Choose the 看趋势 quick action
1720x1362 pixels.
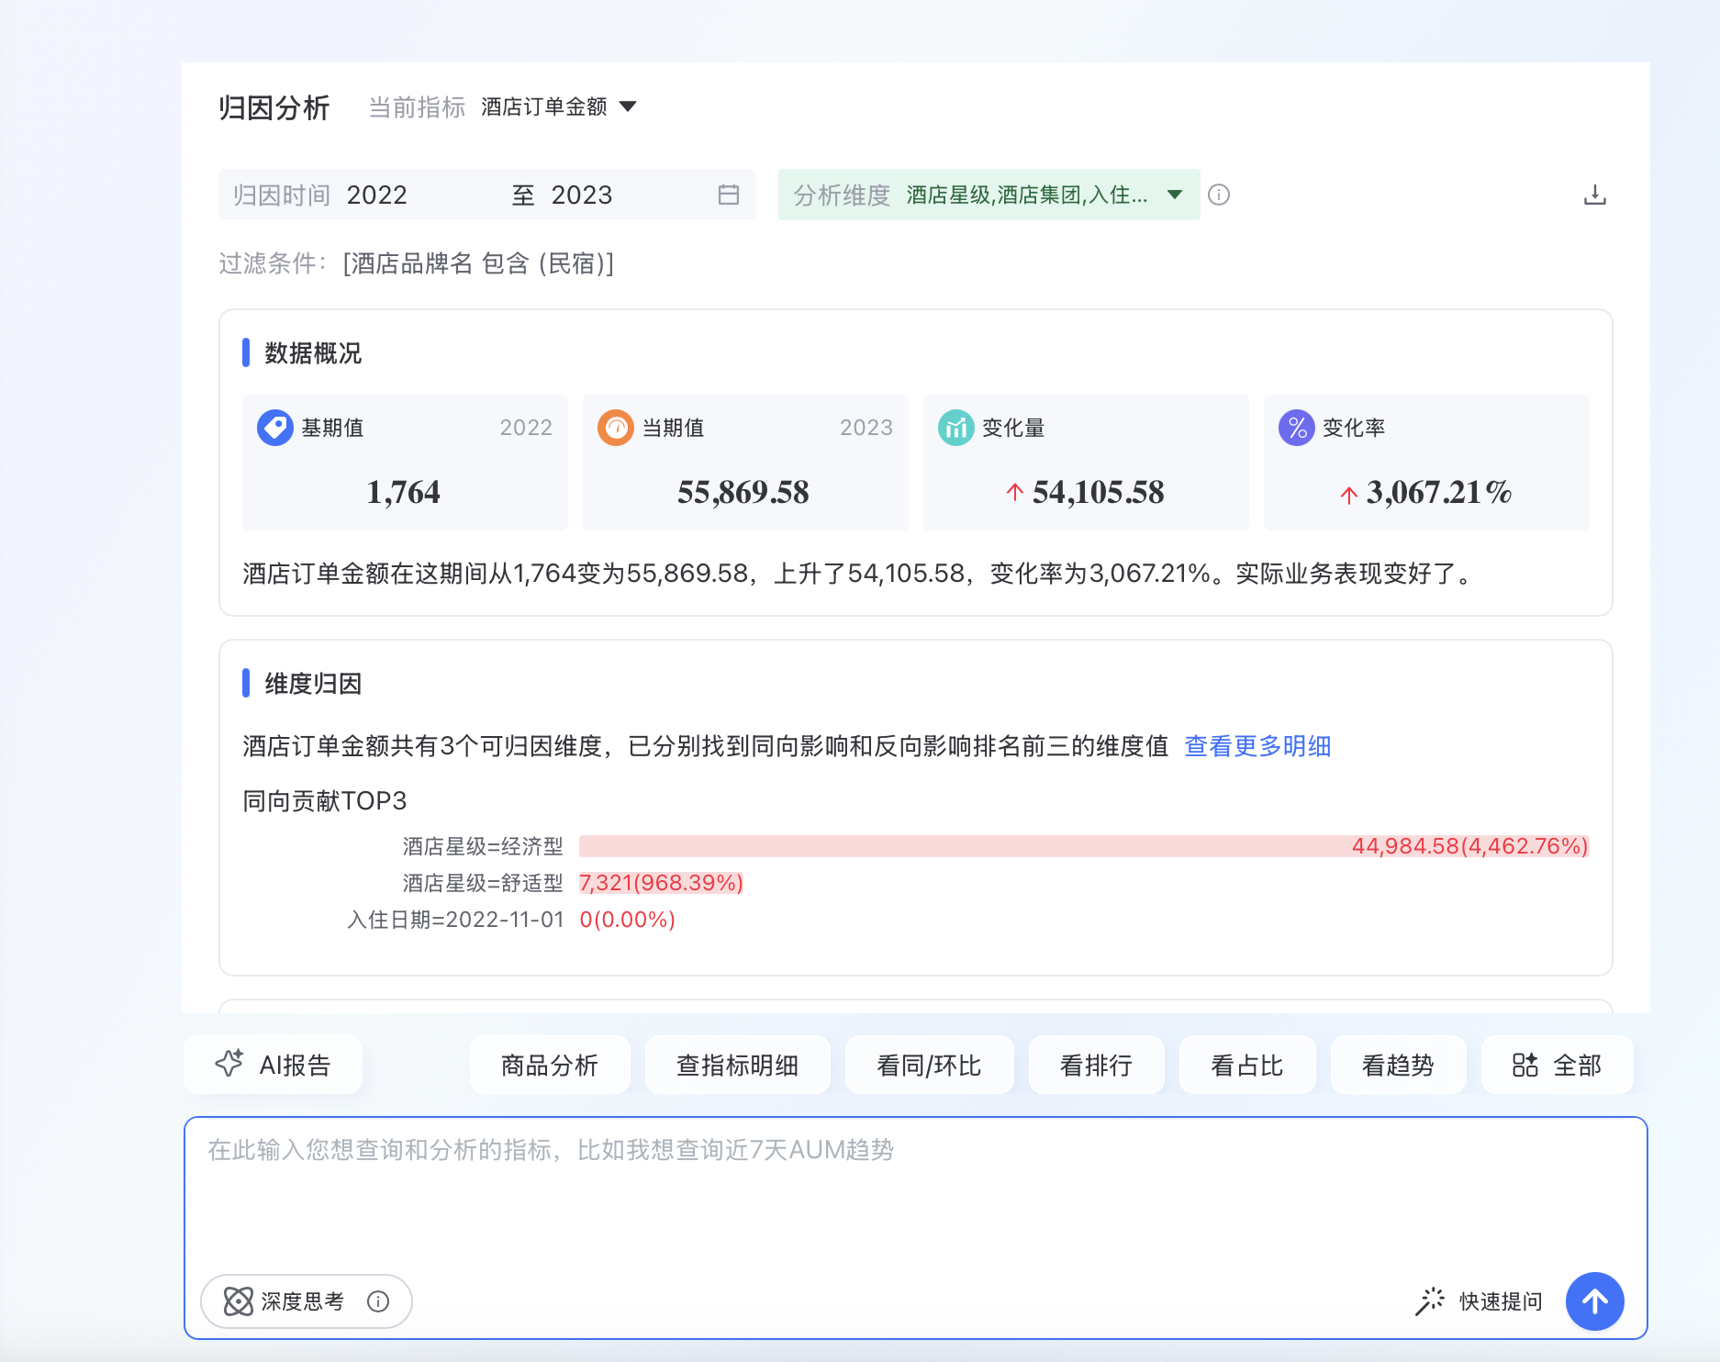coord(1398,1065)
